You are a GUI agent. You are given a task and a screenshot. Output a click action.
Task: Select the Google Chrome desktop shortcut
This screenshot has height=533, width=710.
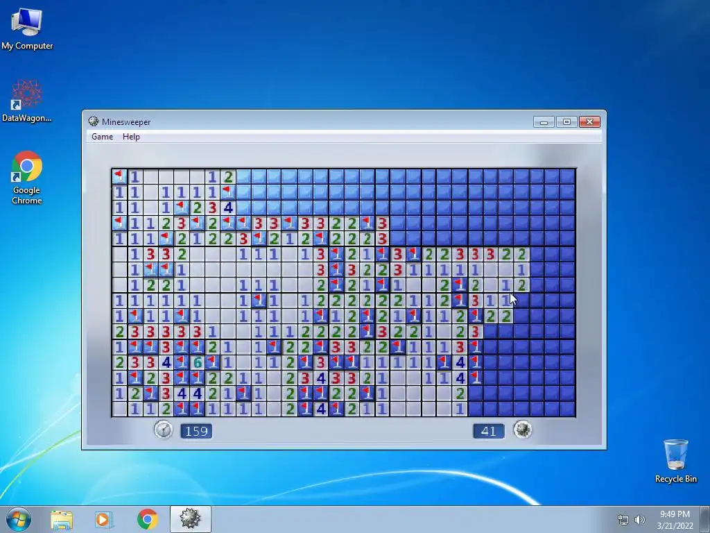point(27,178)
